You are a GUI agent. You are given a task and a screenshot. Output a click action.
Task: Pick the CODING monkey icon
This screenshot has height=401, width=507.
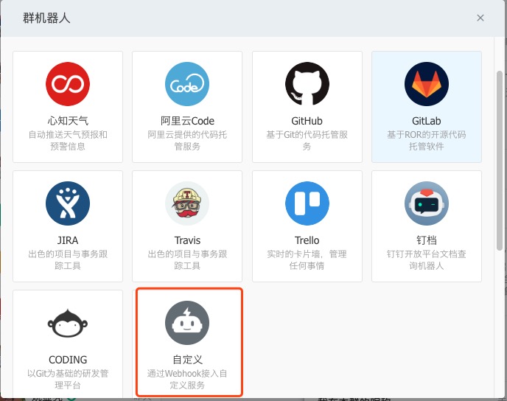coord(68,324)
